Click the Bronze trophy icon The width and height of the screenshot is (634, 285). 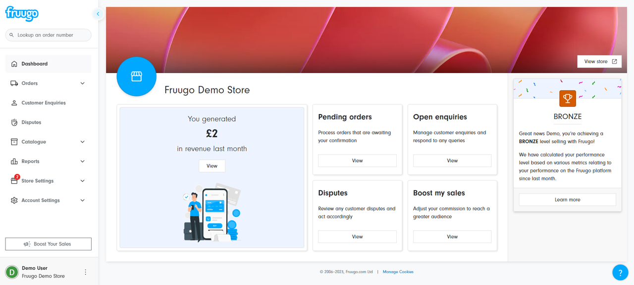(x=567, y=98)
